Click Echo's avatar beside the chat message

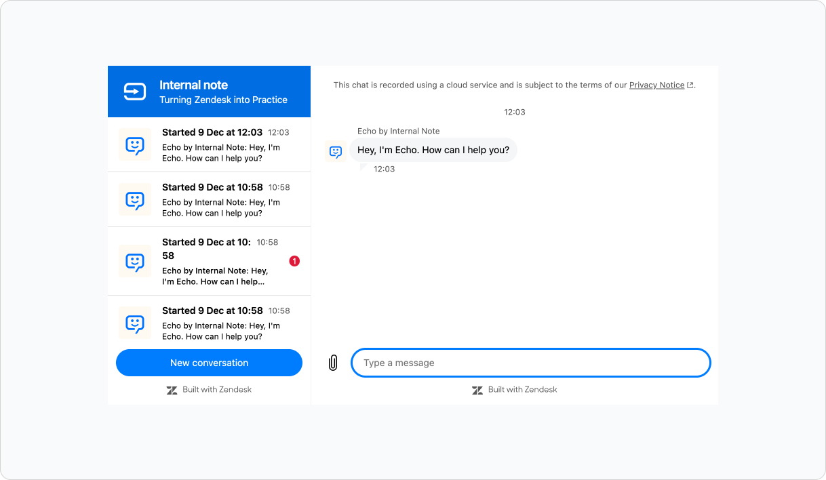[x=336, y=152]
